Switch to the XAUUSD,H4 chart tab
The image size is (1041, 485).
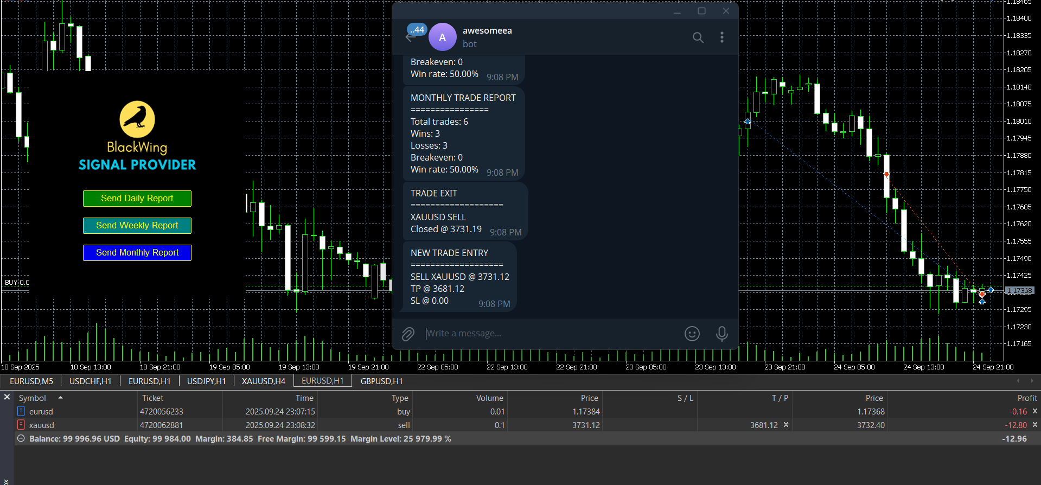tap(263, 381)
